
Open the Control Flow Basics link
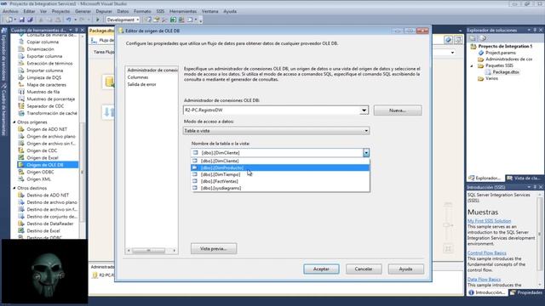(486, 253)
